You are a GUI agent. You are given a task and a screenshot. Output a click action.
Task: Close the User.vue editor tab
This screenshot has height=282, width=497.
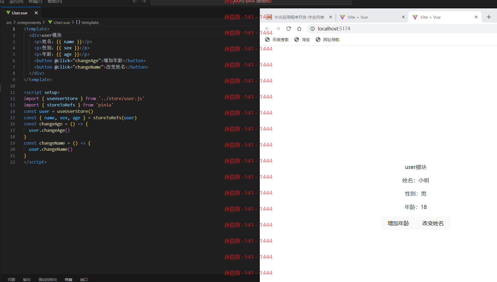point(36,13)
